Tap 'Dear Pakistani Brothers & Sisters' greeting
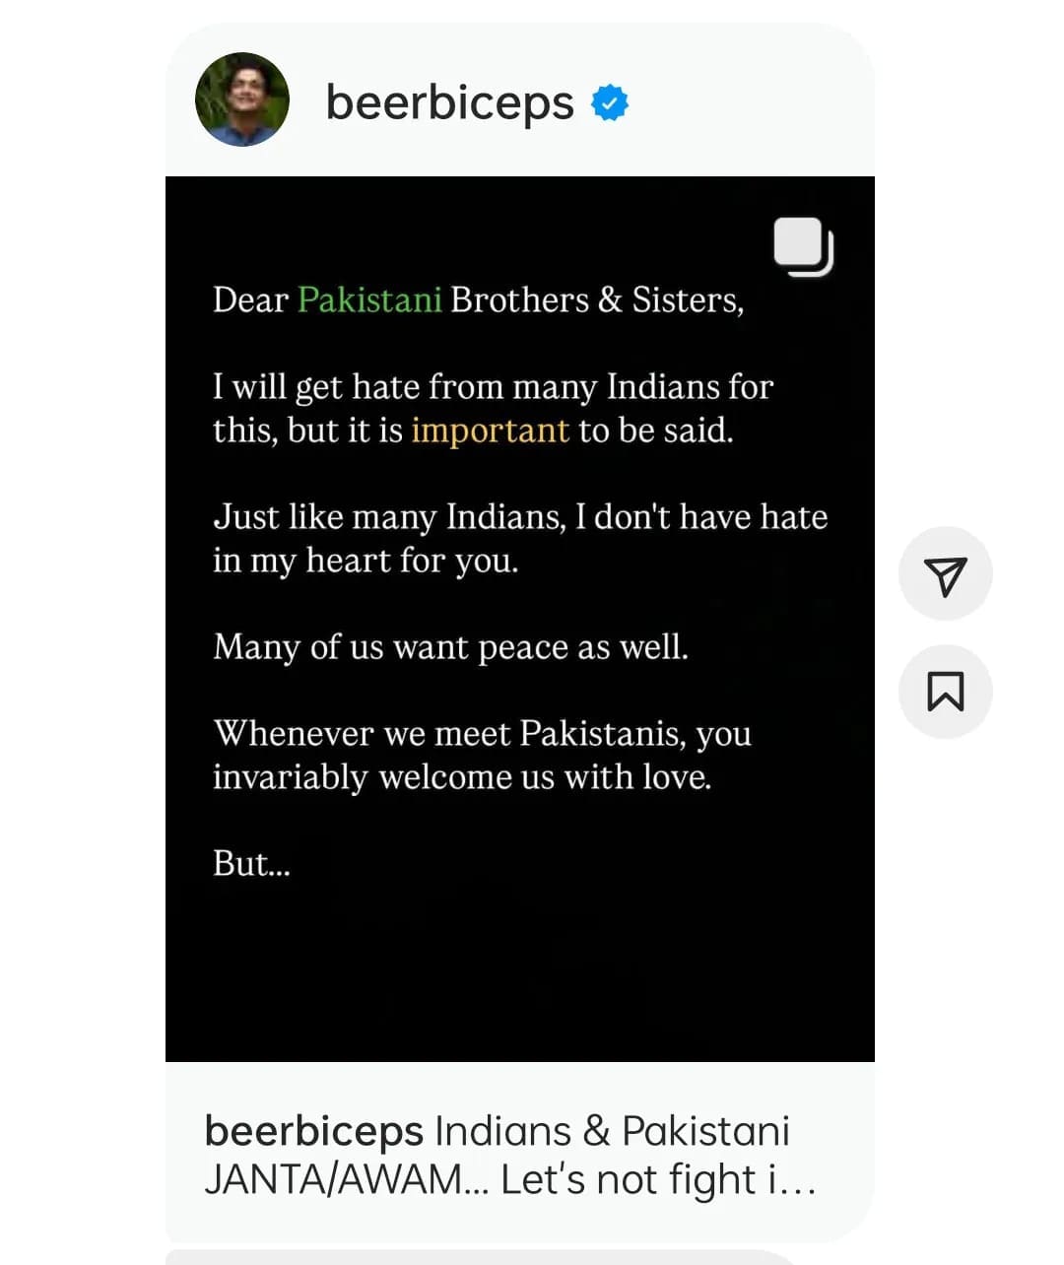This screenshot has width=1064, height=1265. 478,300
